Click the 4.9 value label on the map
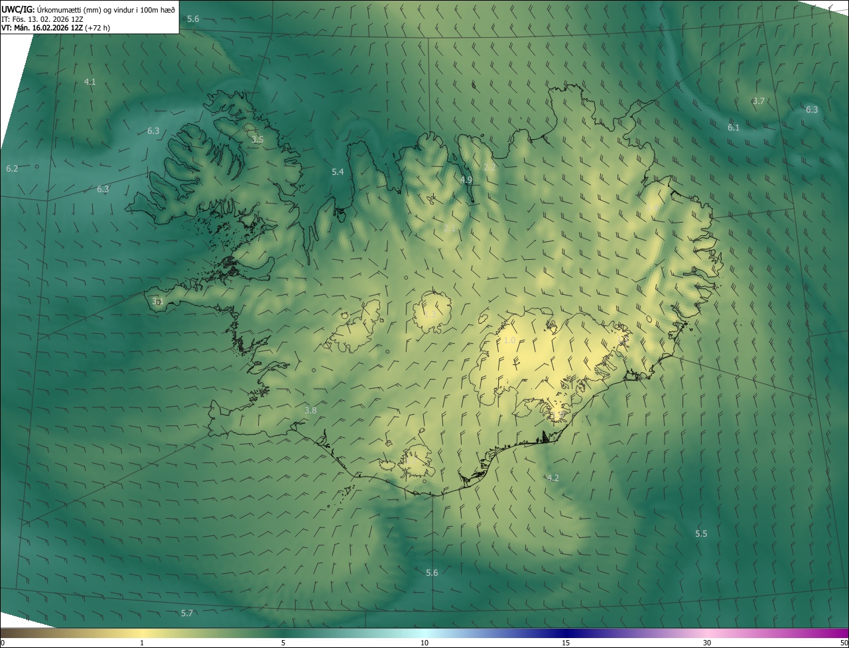Viewport: 849px width, 648px height. pos(466,180)
